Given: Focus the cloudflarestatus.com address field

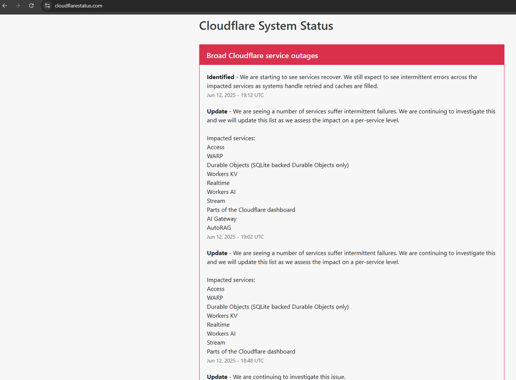Looking at the screenshot, I should pyautogui.click(x=79, y=6).
